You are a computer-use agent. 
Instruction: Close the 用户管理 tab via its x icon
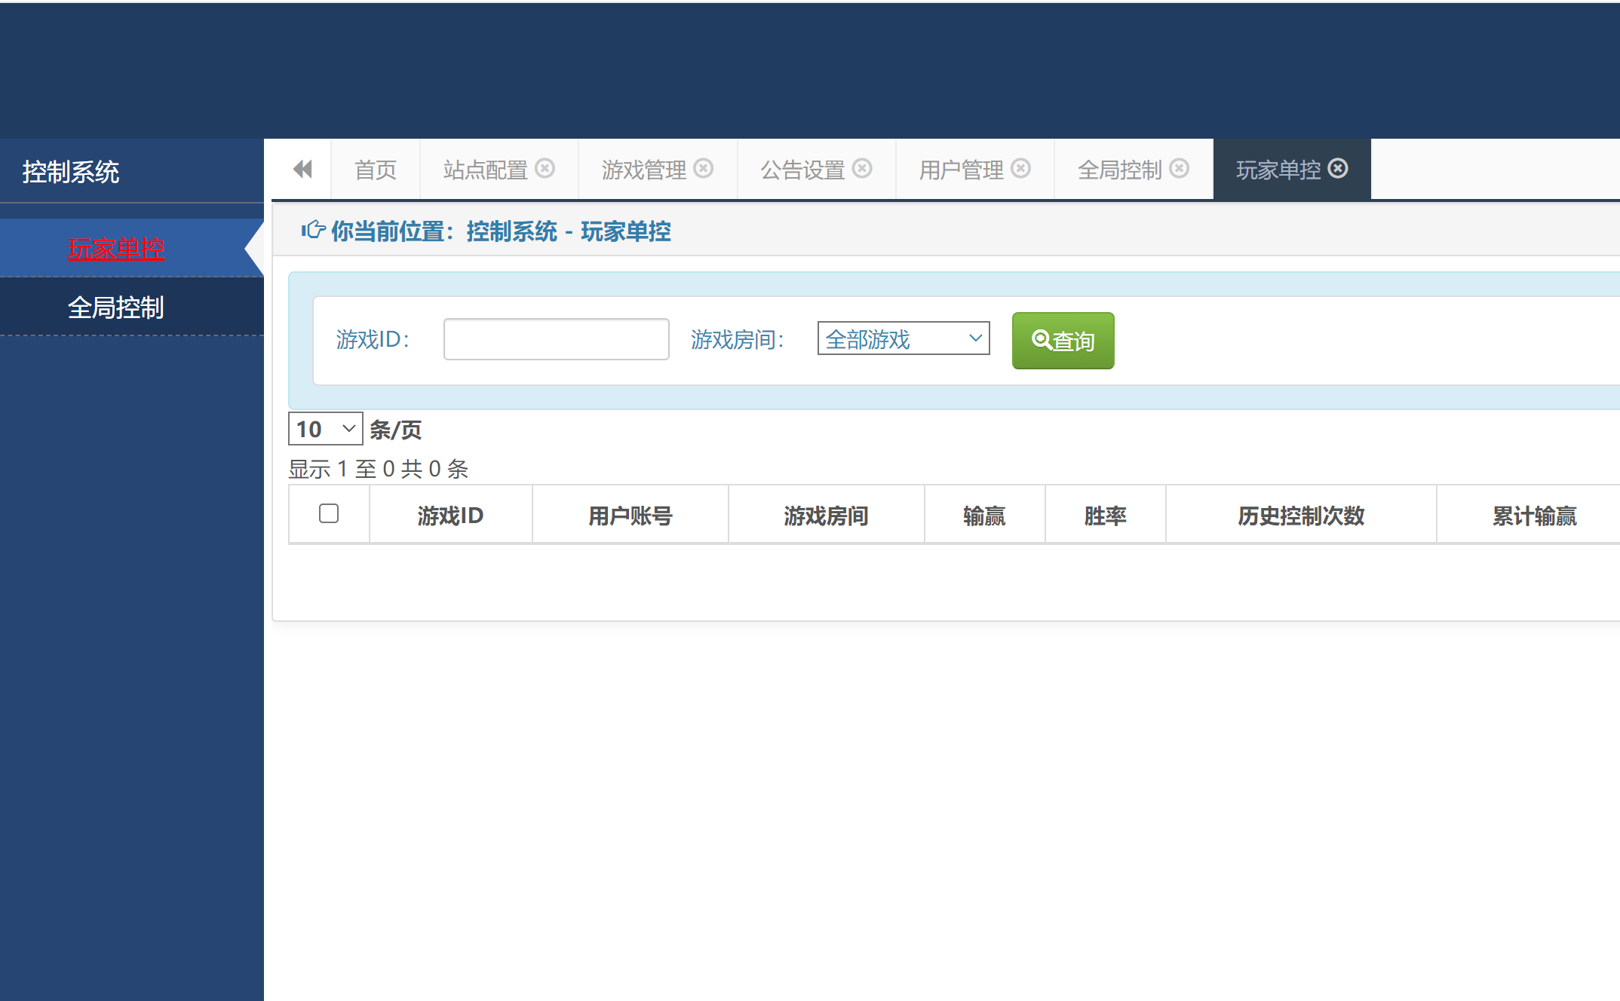click(x=1022, y=168)
